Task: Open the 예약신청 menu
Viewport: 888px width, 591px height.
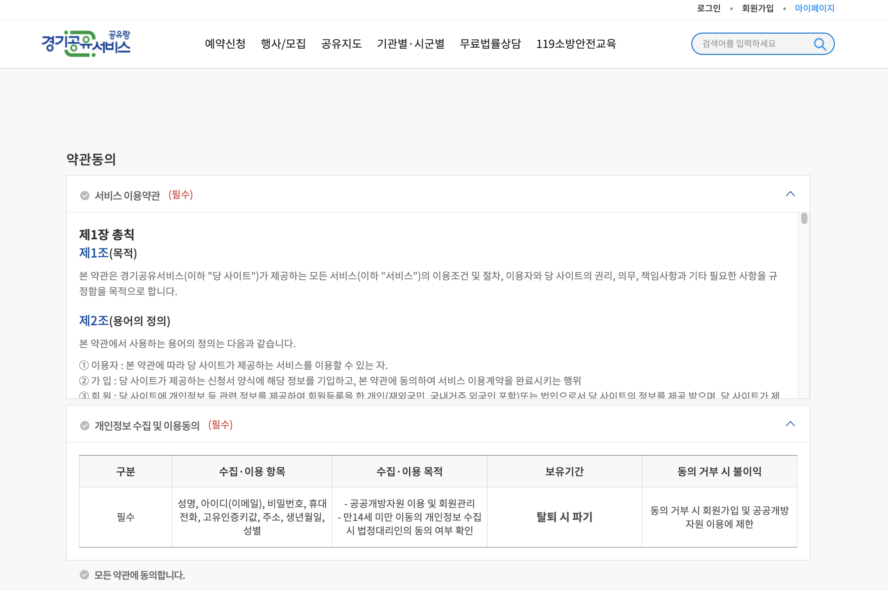Action: point(225,44)
